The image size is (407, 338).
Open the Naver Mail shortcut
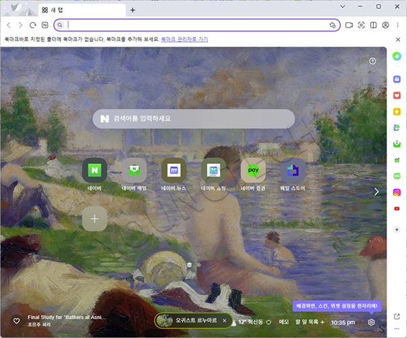(x=134, y=170)
